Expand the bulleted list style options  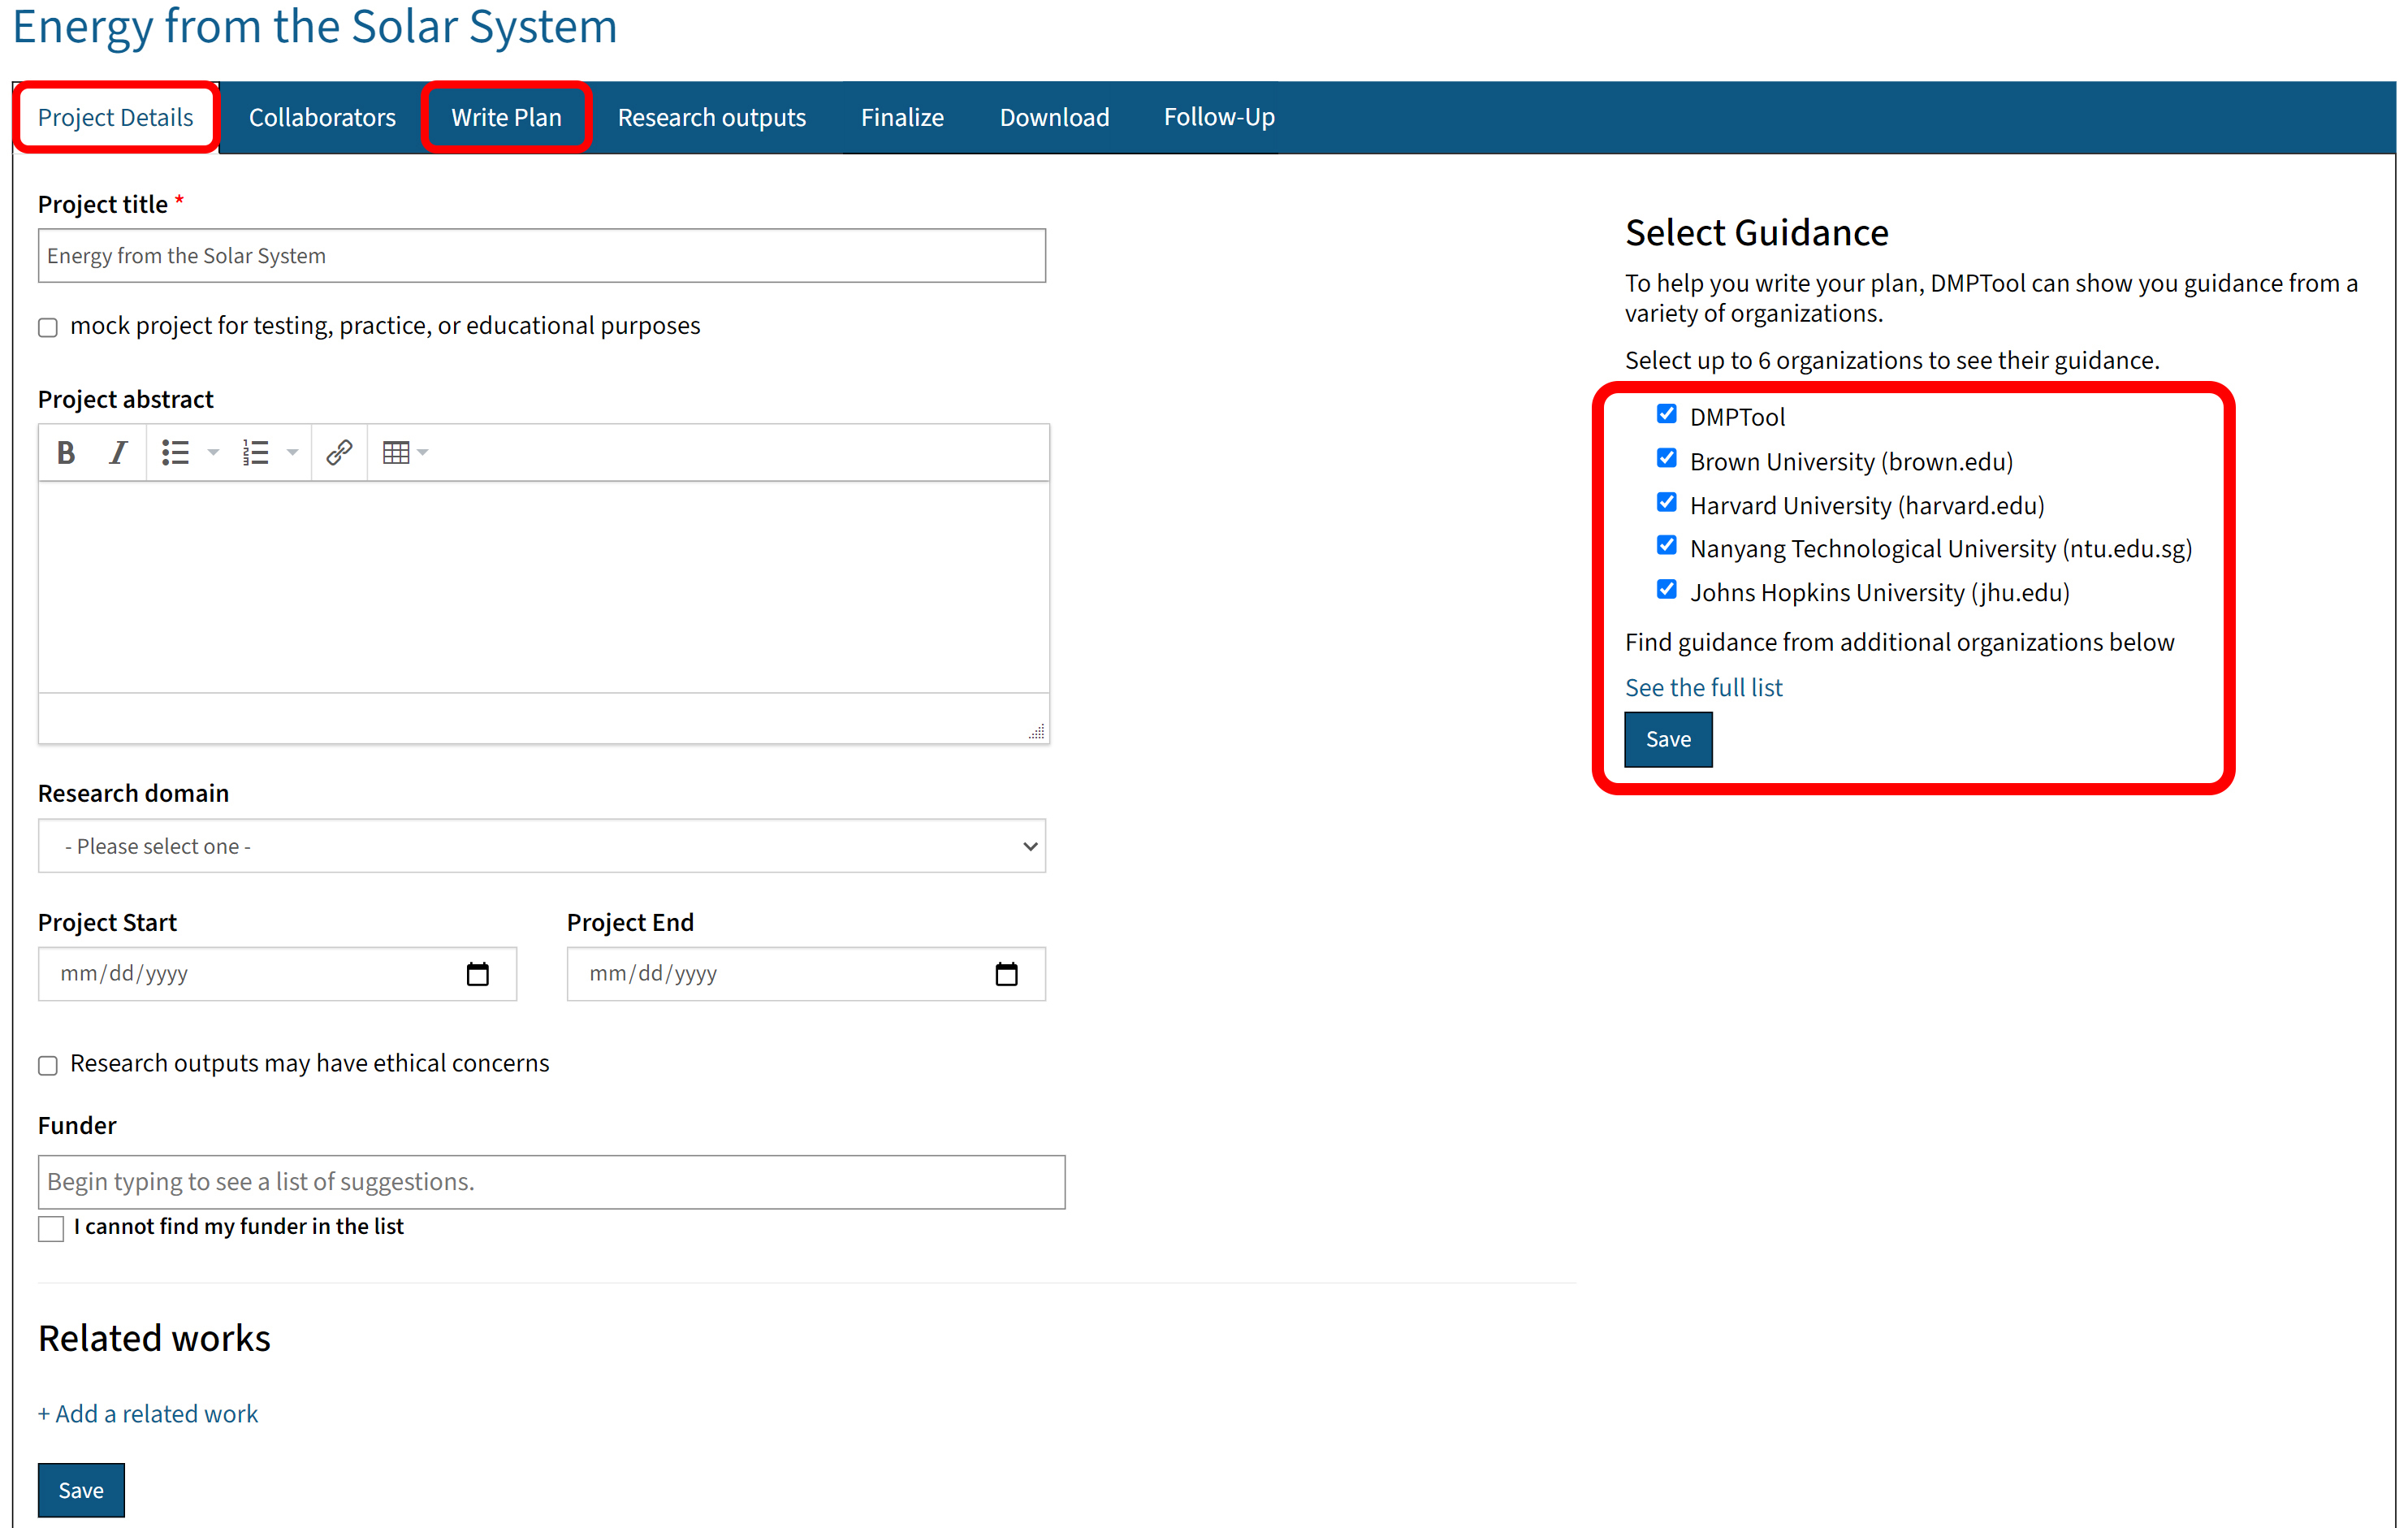click(213, 452)
